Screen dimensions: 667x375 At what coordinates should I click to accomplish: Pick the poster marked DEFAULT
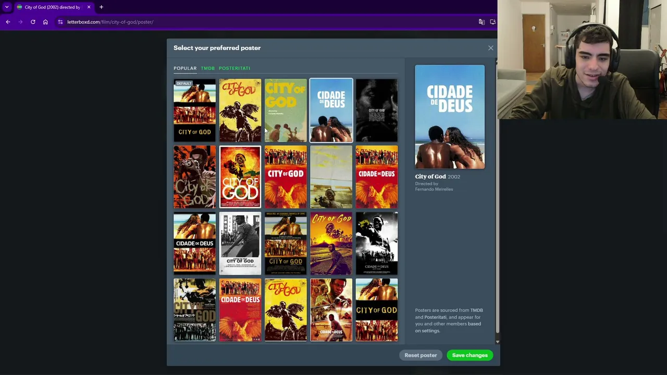[x=194, y=110]
